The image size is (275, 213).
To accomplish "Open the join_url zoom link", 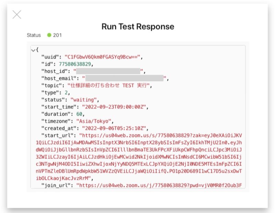I will click(159, 185).
